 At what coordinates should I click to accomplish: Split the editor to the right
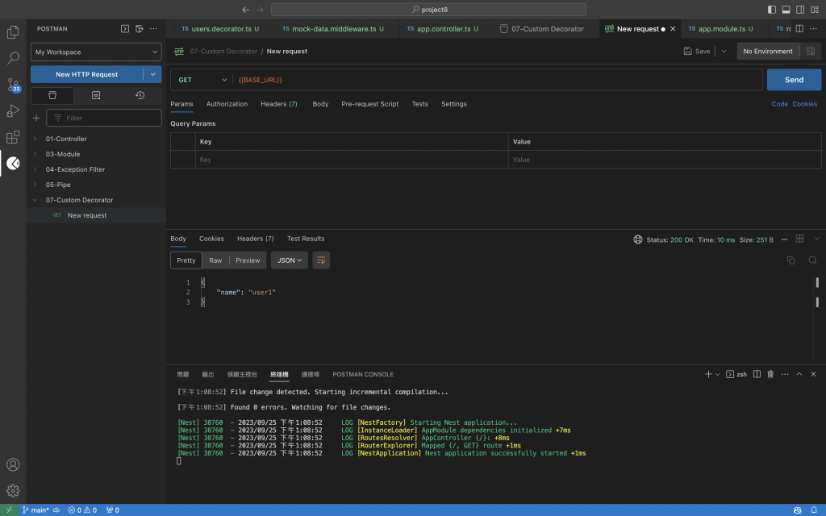point(799,29)
